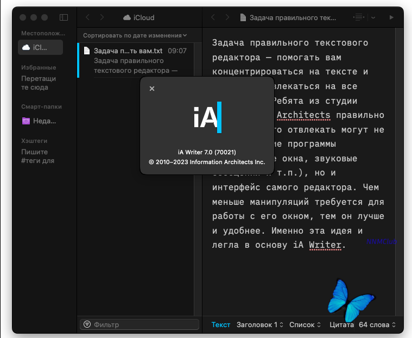Expand the chevron next to outline icon

373,17
